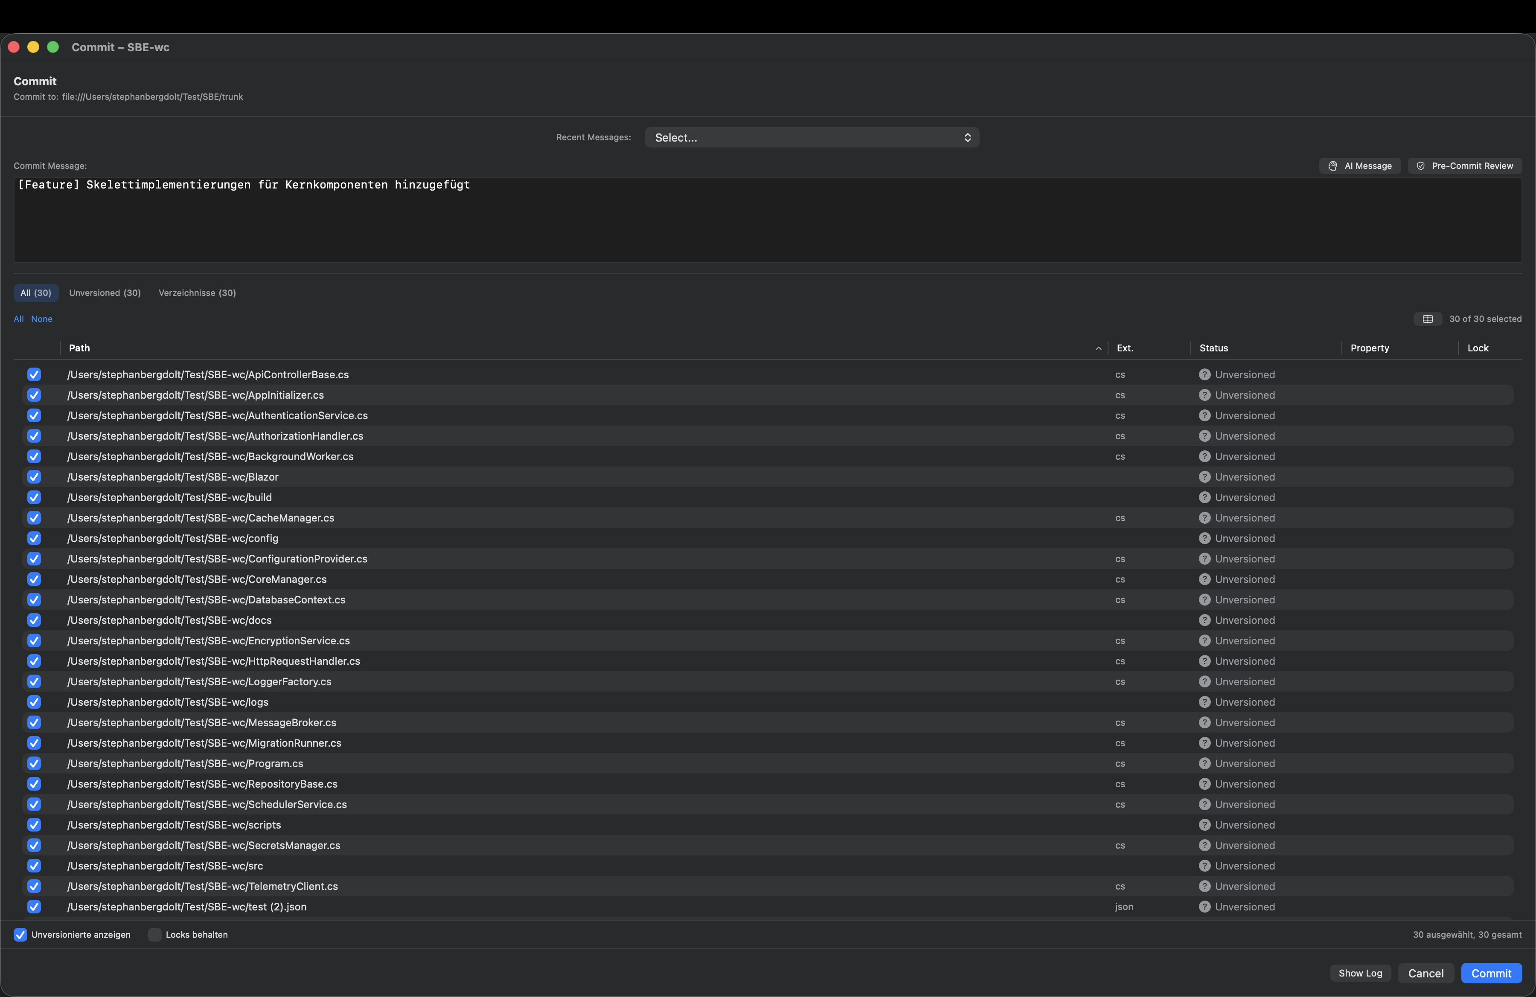
Task: Click the sort chevron on the Path column
Action: point(1098,348)
